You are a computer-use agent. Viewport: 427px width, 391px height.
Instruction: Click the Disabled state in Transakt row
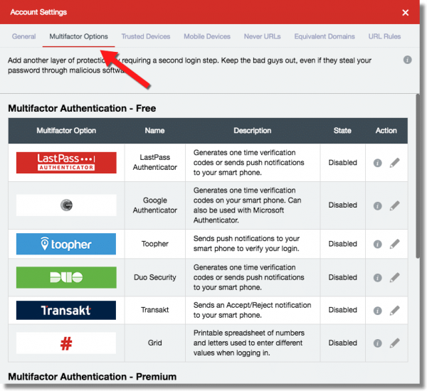[342, 310]
